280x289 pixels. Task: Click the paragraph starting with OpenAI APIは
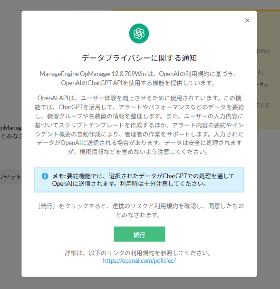click(139, 125)
